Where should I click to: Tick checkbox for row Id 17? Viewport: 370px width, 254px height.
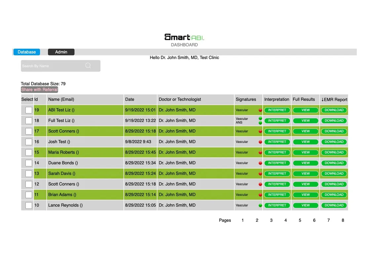click(28, 131)
